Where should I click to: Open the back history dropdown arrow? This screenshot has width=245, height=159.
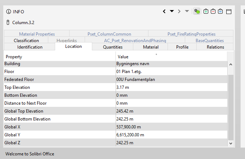tap(172, 11)
